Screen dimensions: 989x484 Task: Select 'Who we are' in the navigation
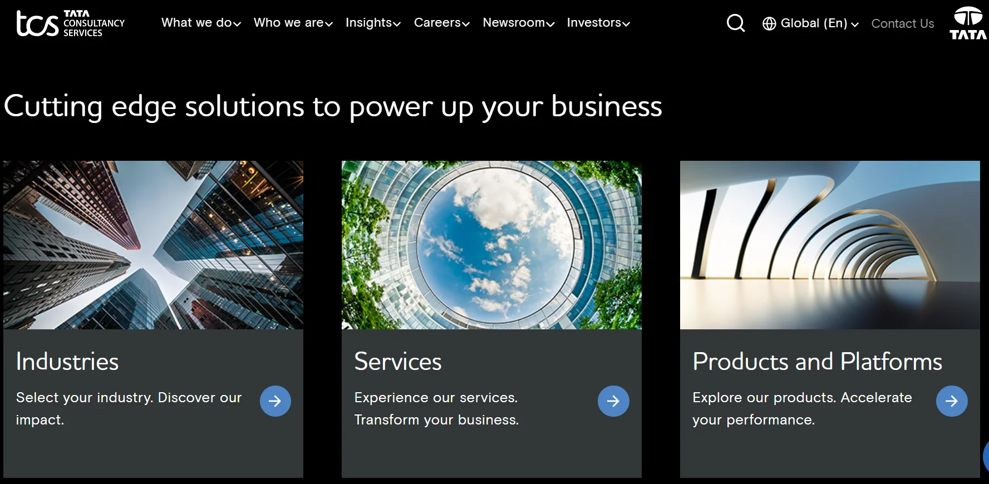click(x=293, y=22)
